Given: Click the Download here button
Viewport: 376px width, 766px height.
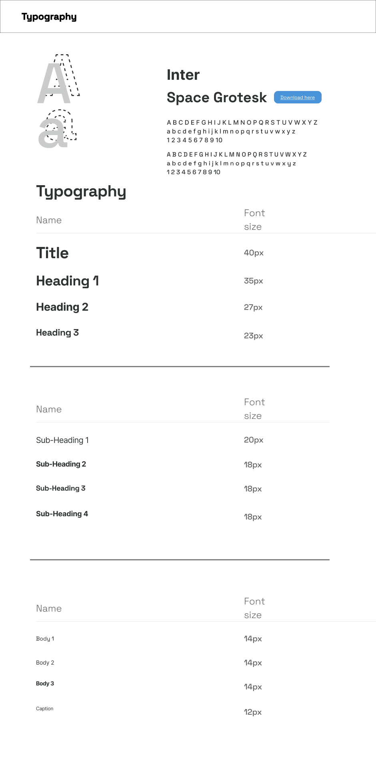Looking at the screenshot, I should [298, 97].
